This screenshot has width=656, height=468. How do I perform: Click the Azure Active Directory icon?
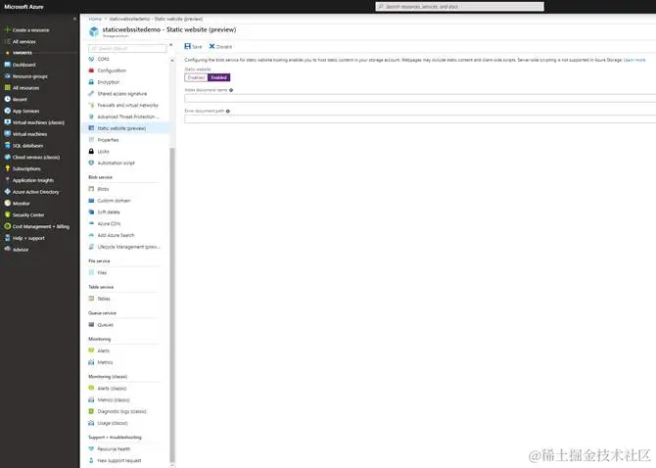tap(7, 192)
